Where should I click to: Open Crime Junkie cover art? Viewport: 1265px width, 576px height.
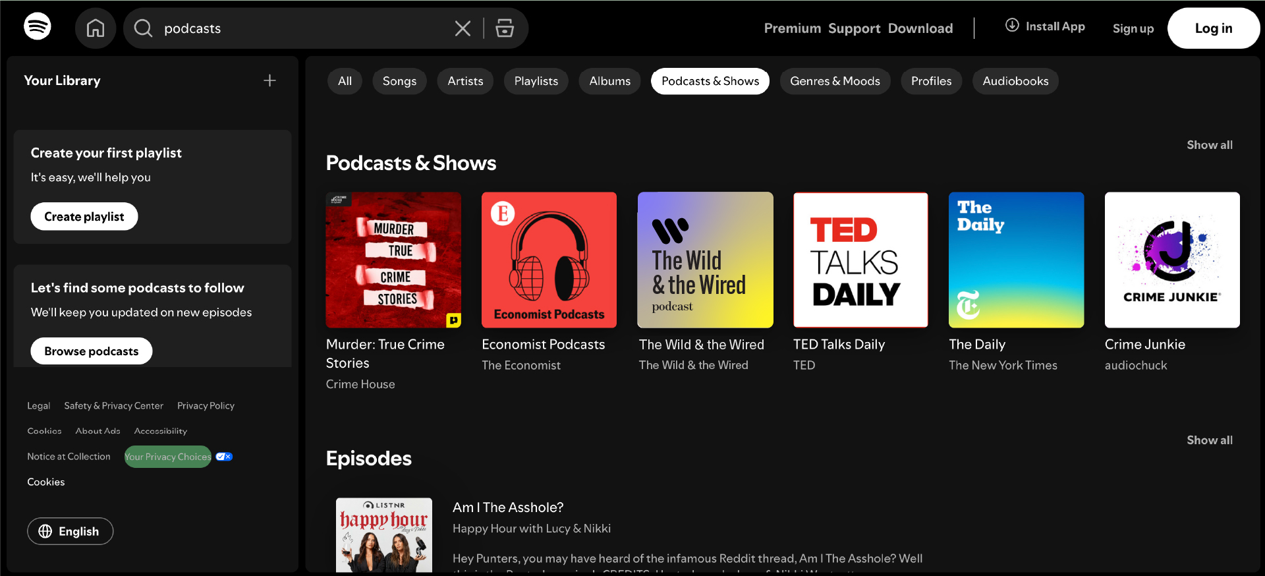tap(1172, 260)
